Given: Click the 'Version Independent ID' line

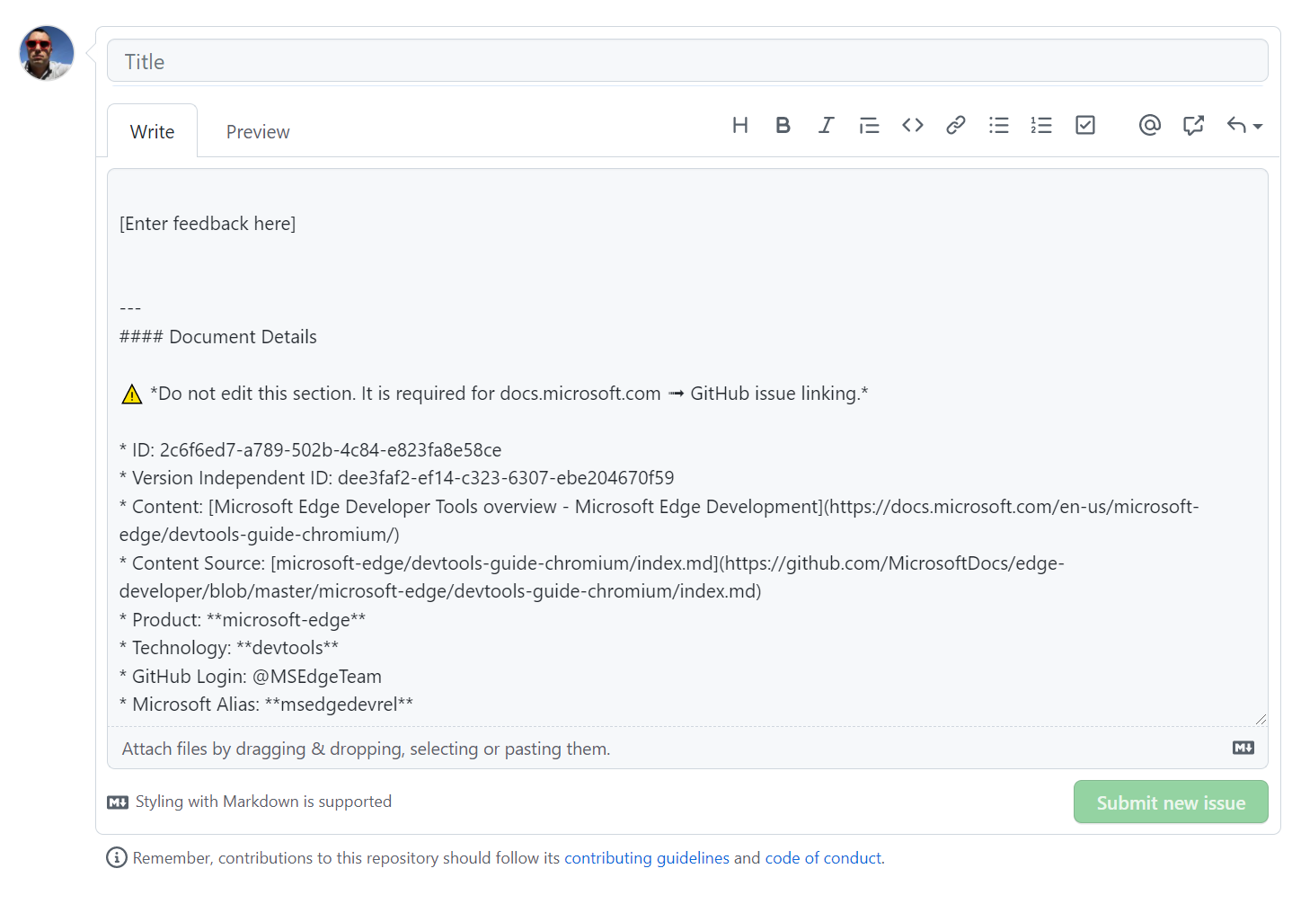Looking at the screenshot, I should click(396, 478).
